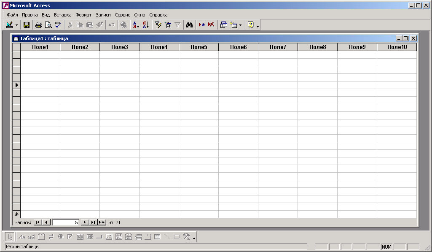The height and width of the screenshot is (252, 432).
Task: Open the Записи menu
Action: tap(103, 15)
